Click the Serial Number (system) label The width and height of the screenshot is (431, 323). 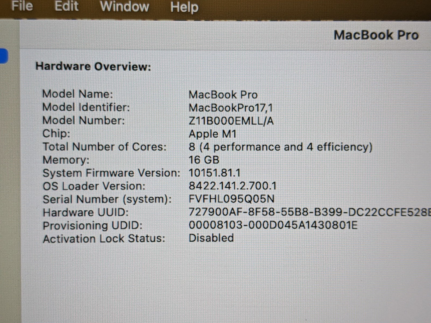107,199
